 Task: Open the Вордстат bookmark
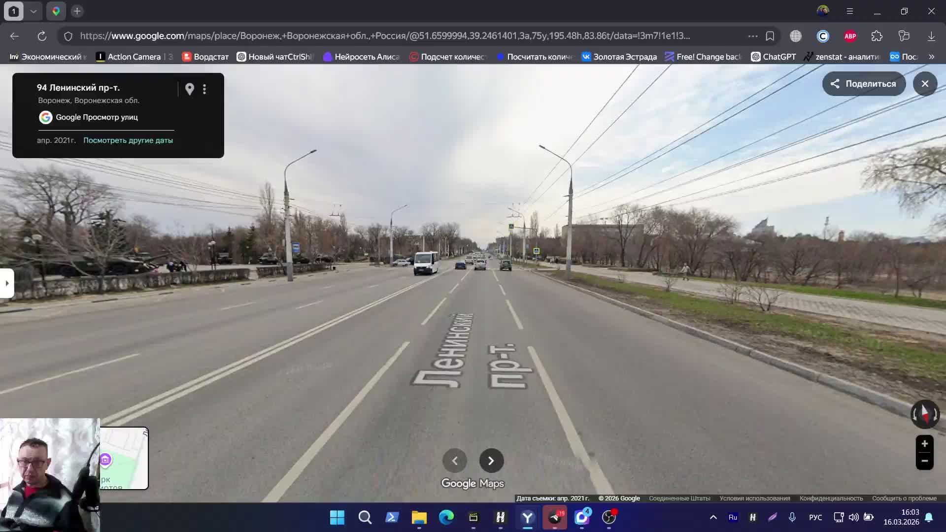click(205, 57)
